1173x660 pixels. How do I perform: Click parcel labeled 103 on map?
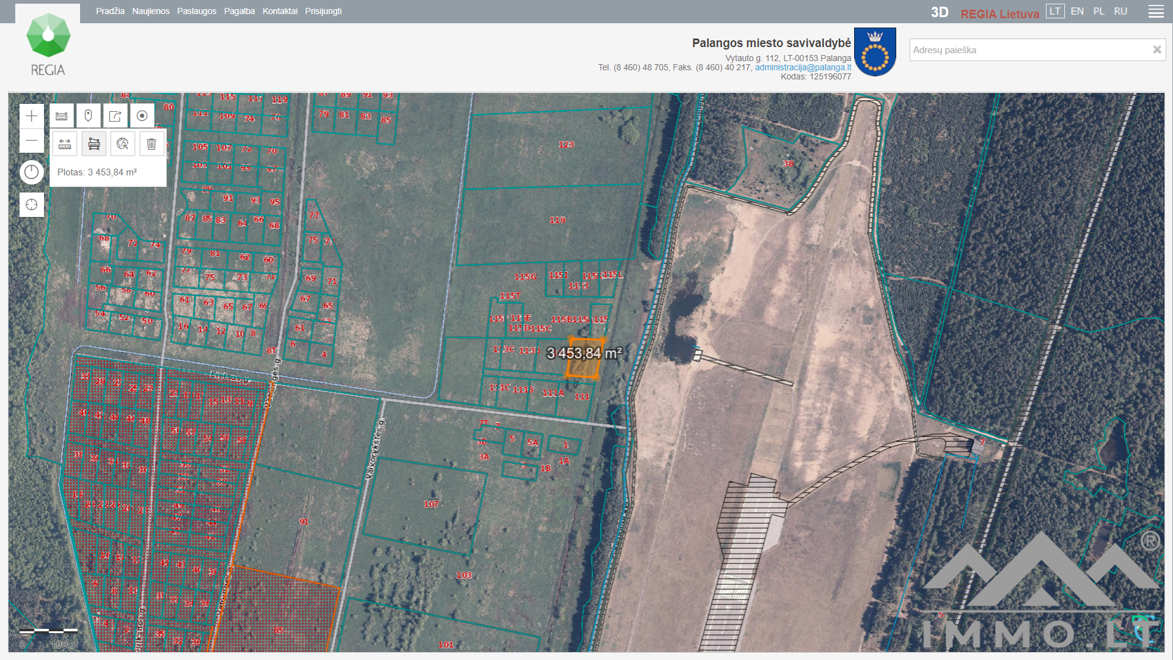464,575
